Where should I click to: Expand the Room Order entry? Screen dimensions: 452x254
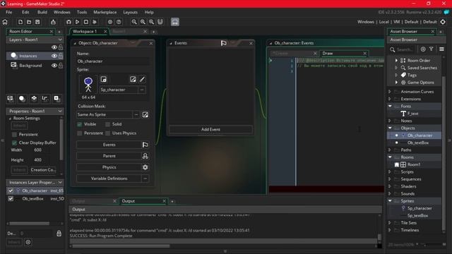tap(396, 61)
